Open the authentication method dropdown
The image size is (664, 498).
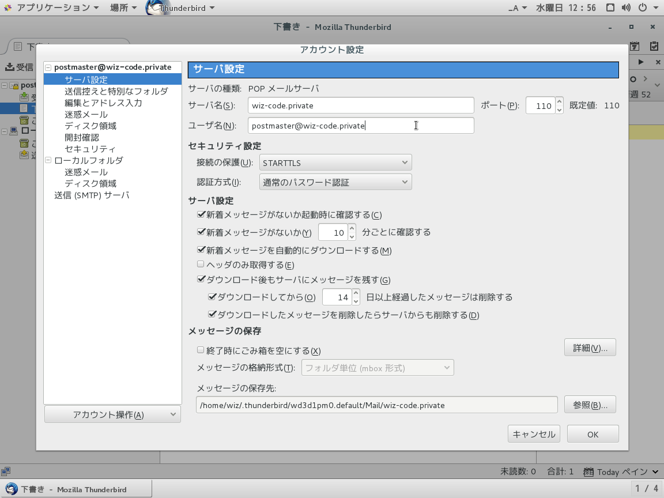pos(335,182)
